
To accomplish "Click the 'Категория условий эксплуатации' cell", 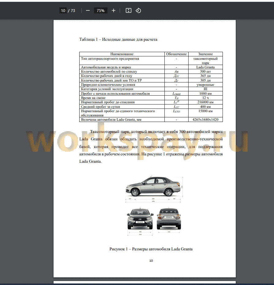I will coord(122,89).
